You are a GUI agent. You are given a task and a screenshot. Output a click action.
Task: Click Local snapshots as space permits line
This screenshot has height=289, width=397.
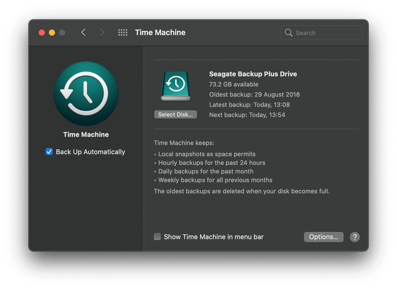click(207, 154)
